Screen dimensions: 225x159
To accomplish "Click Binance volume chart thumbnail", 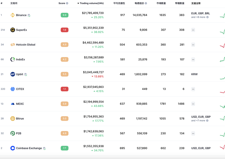I will 222,15.
